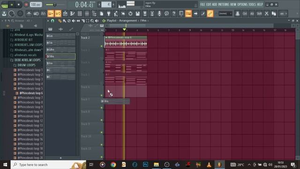Open the Mixer icon

(87, 14)
